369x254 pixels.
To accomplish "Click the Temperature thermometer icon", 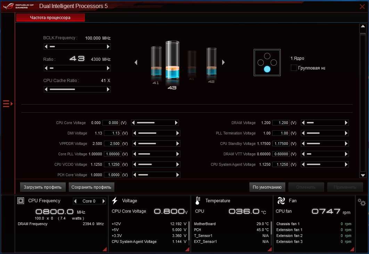I will [198, 200].
